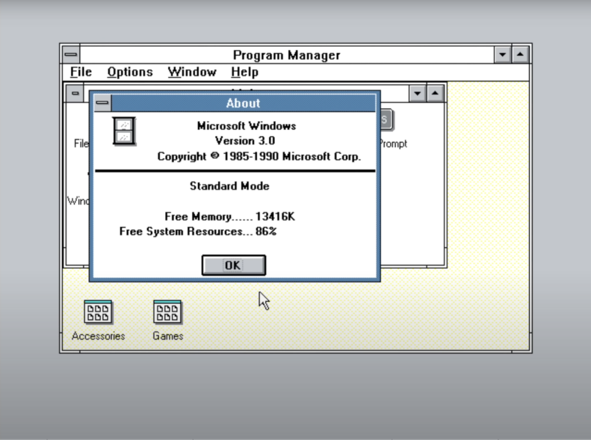Viewport: 591px width, 440px height.
Task: Select the Games group icon
Action: pyautogui.click(x=167, y=312)
